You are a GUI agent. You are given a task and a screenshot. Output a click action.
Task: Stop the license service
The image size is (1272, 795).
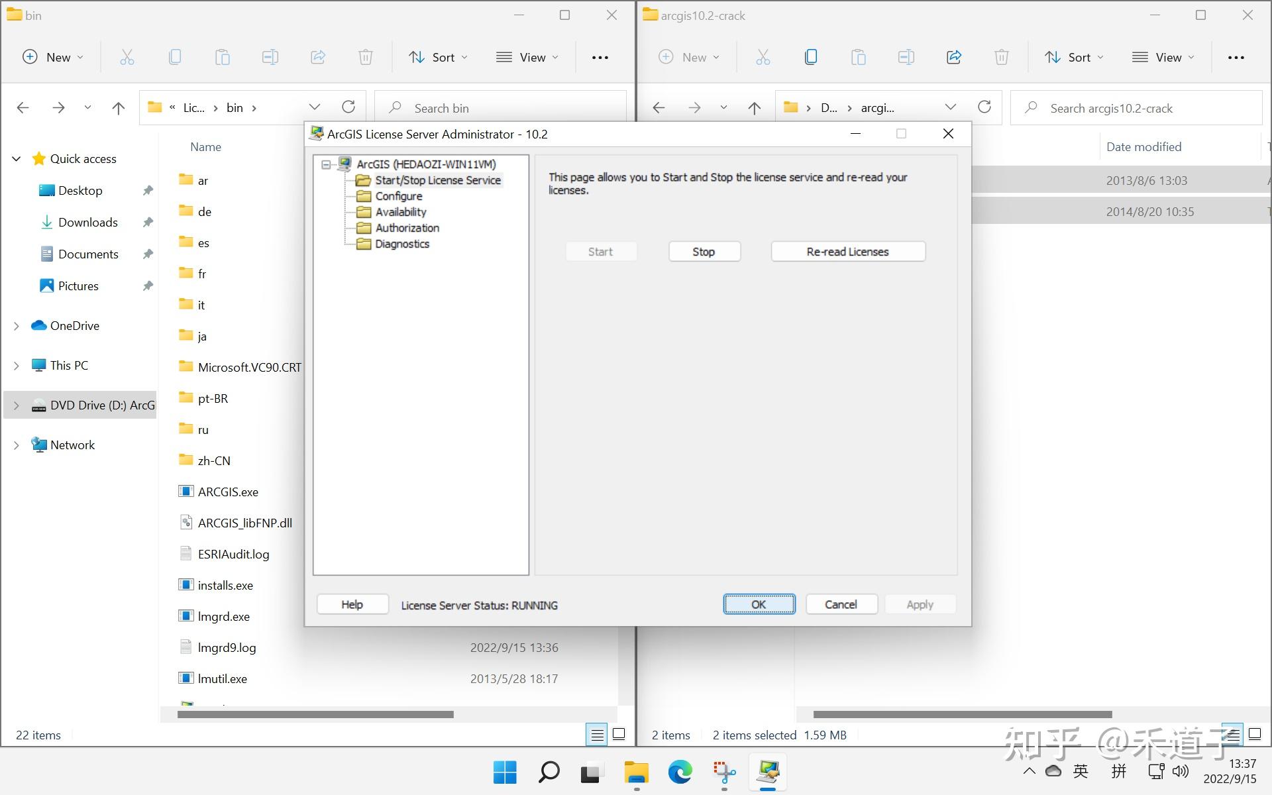click(x=704, y=252)
